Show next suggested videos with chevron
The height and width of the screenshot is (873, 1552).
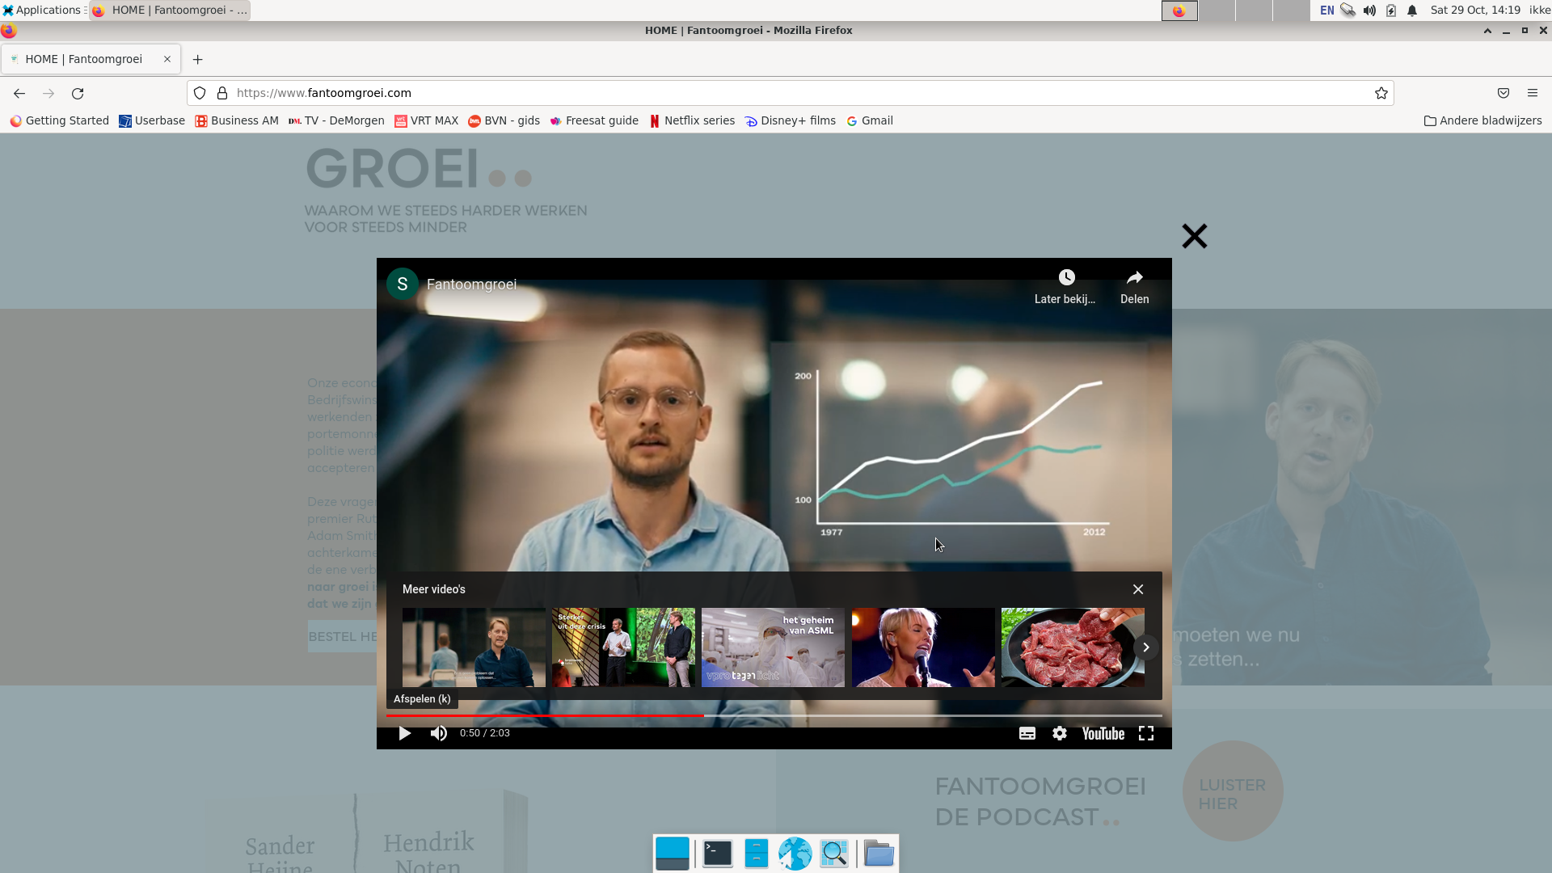[1145, 647]
